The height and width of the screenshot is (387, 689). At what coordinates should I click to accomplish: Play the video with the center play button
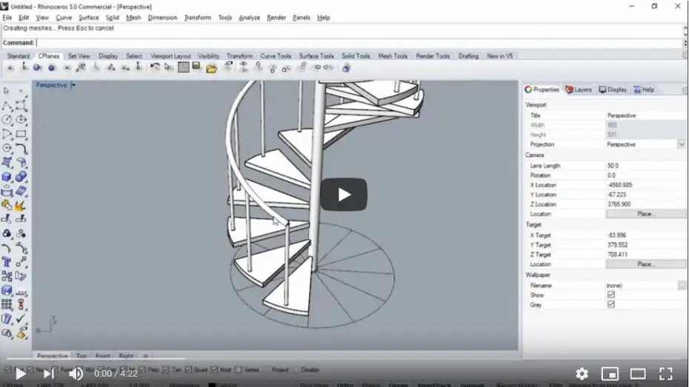[344, 195]
